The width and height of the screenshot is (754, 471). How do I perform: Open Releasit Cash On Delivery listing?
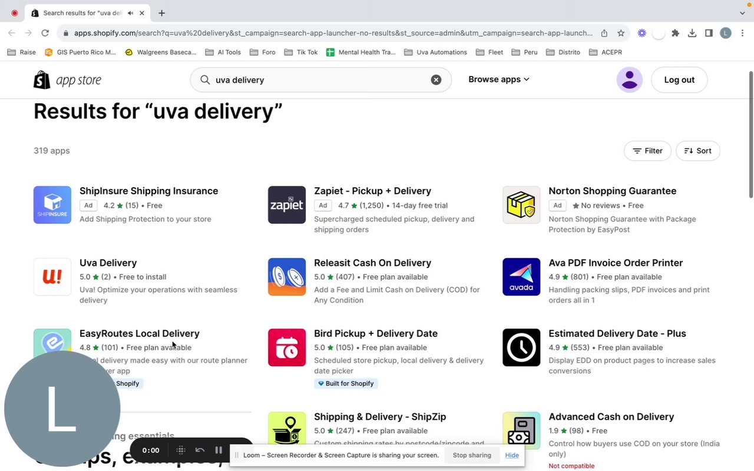click(372, 263)
